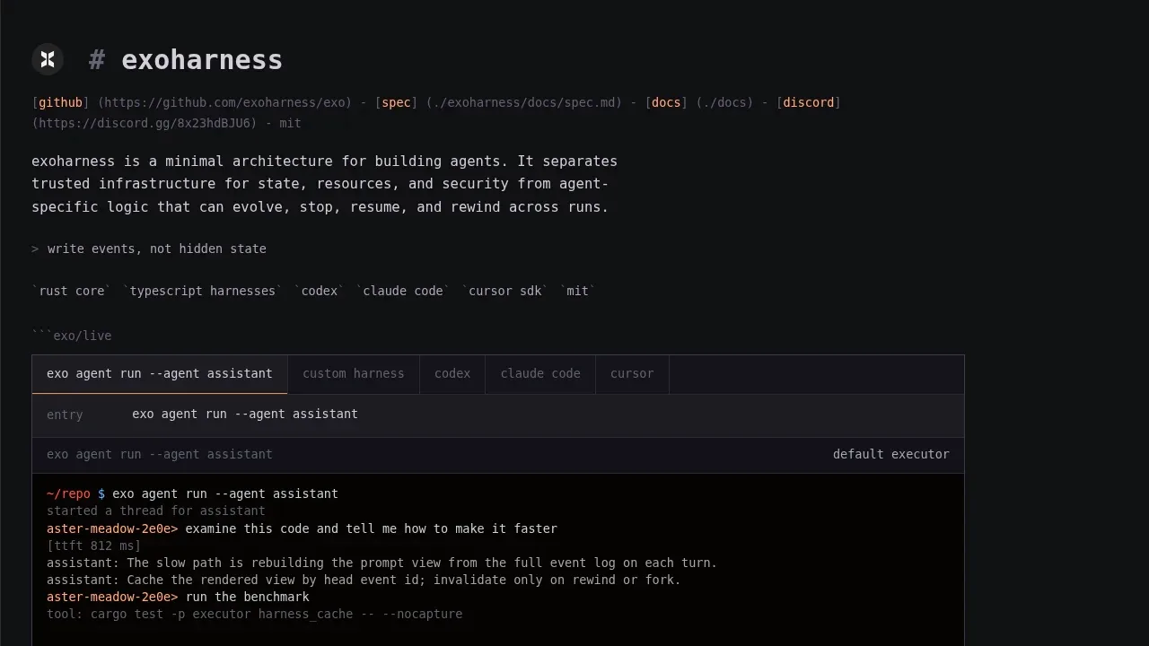Click the '~/repo $' terminal prompt line
The width and height of the screenshot is (1149, 646).
[192, 493]
